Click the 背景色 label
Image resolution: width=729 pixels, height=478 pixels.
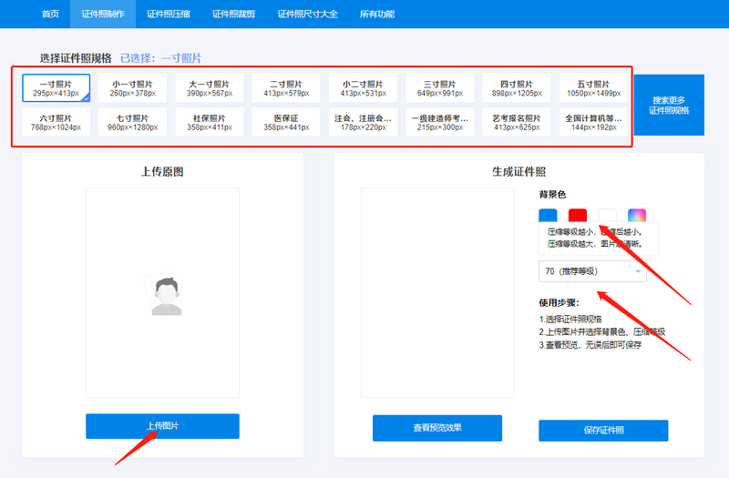tap(552, 194)
